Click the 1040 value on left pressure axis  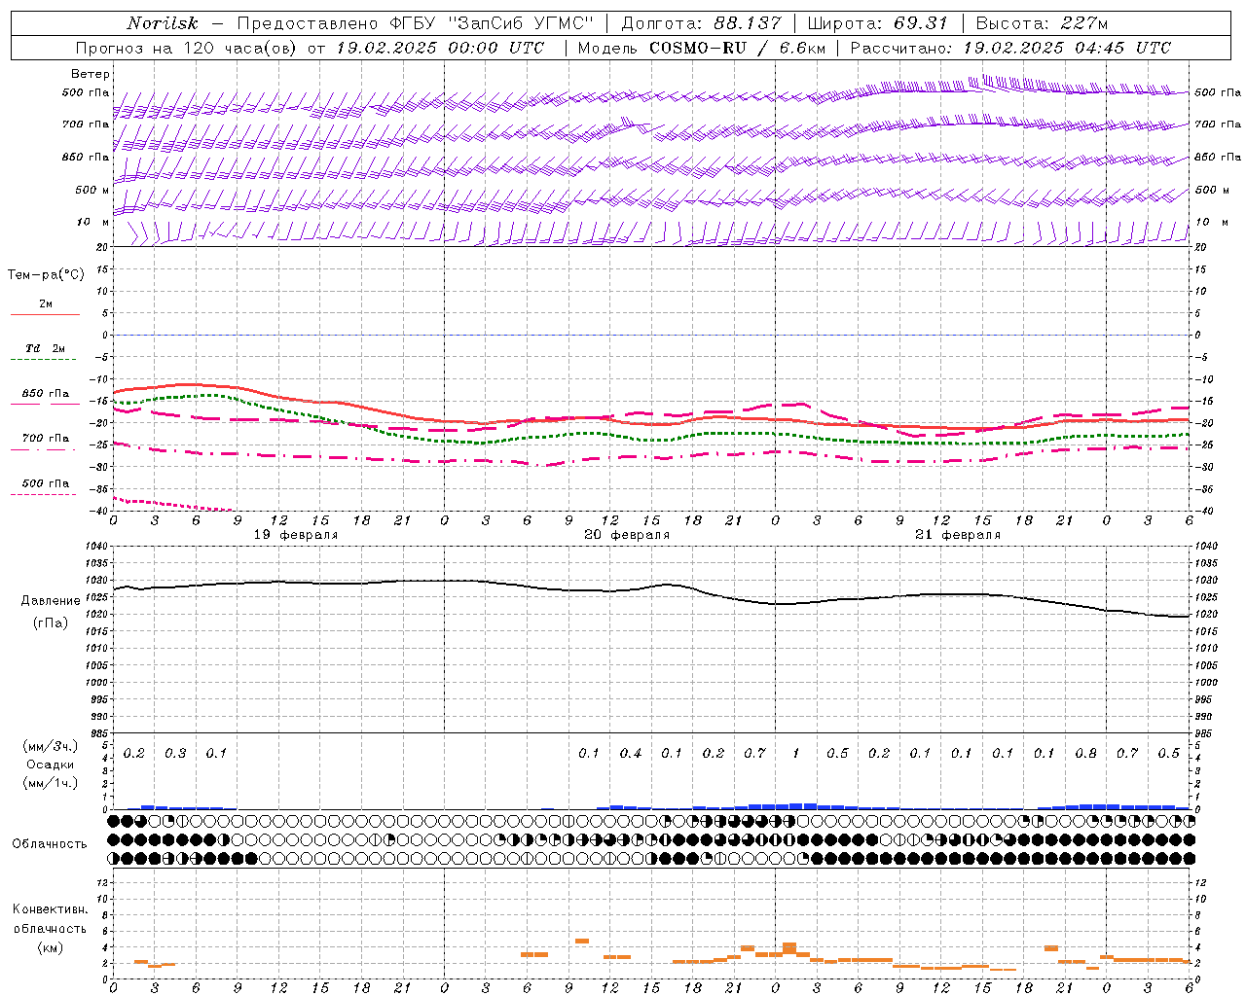[95, 546]
